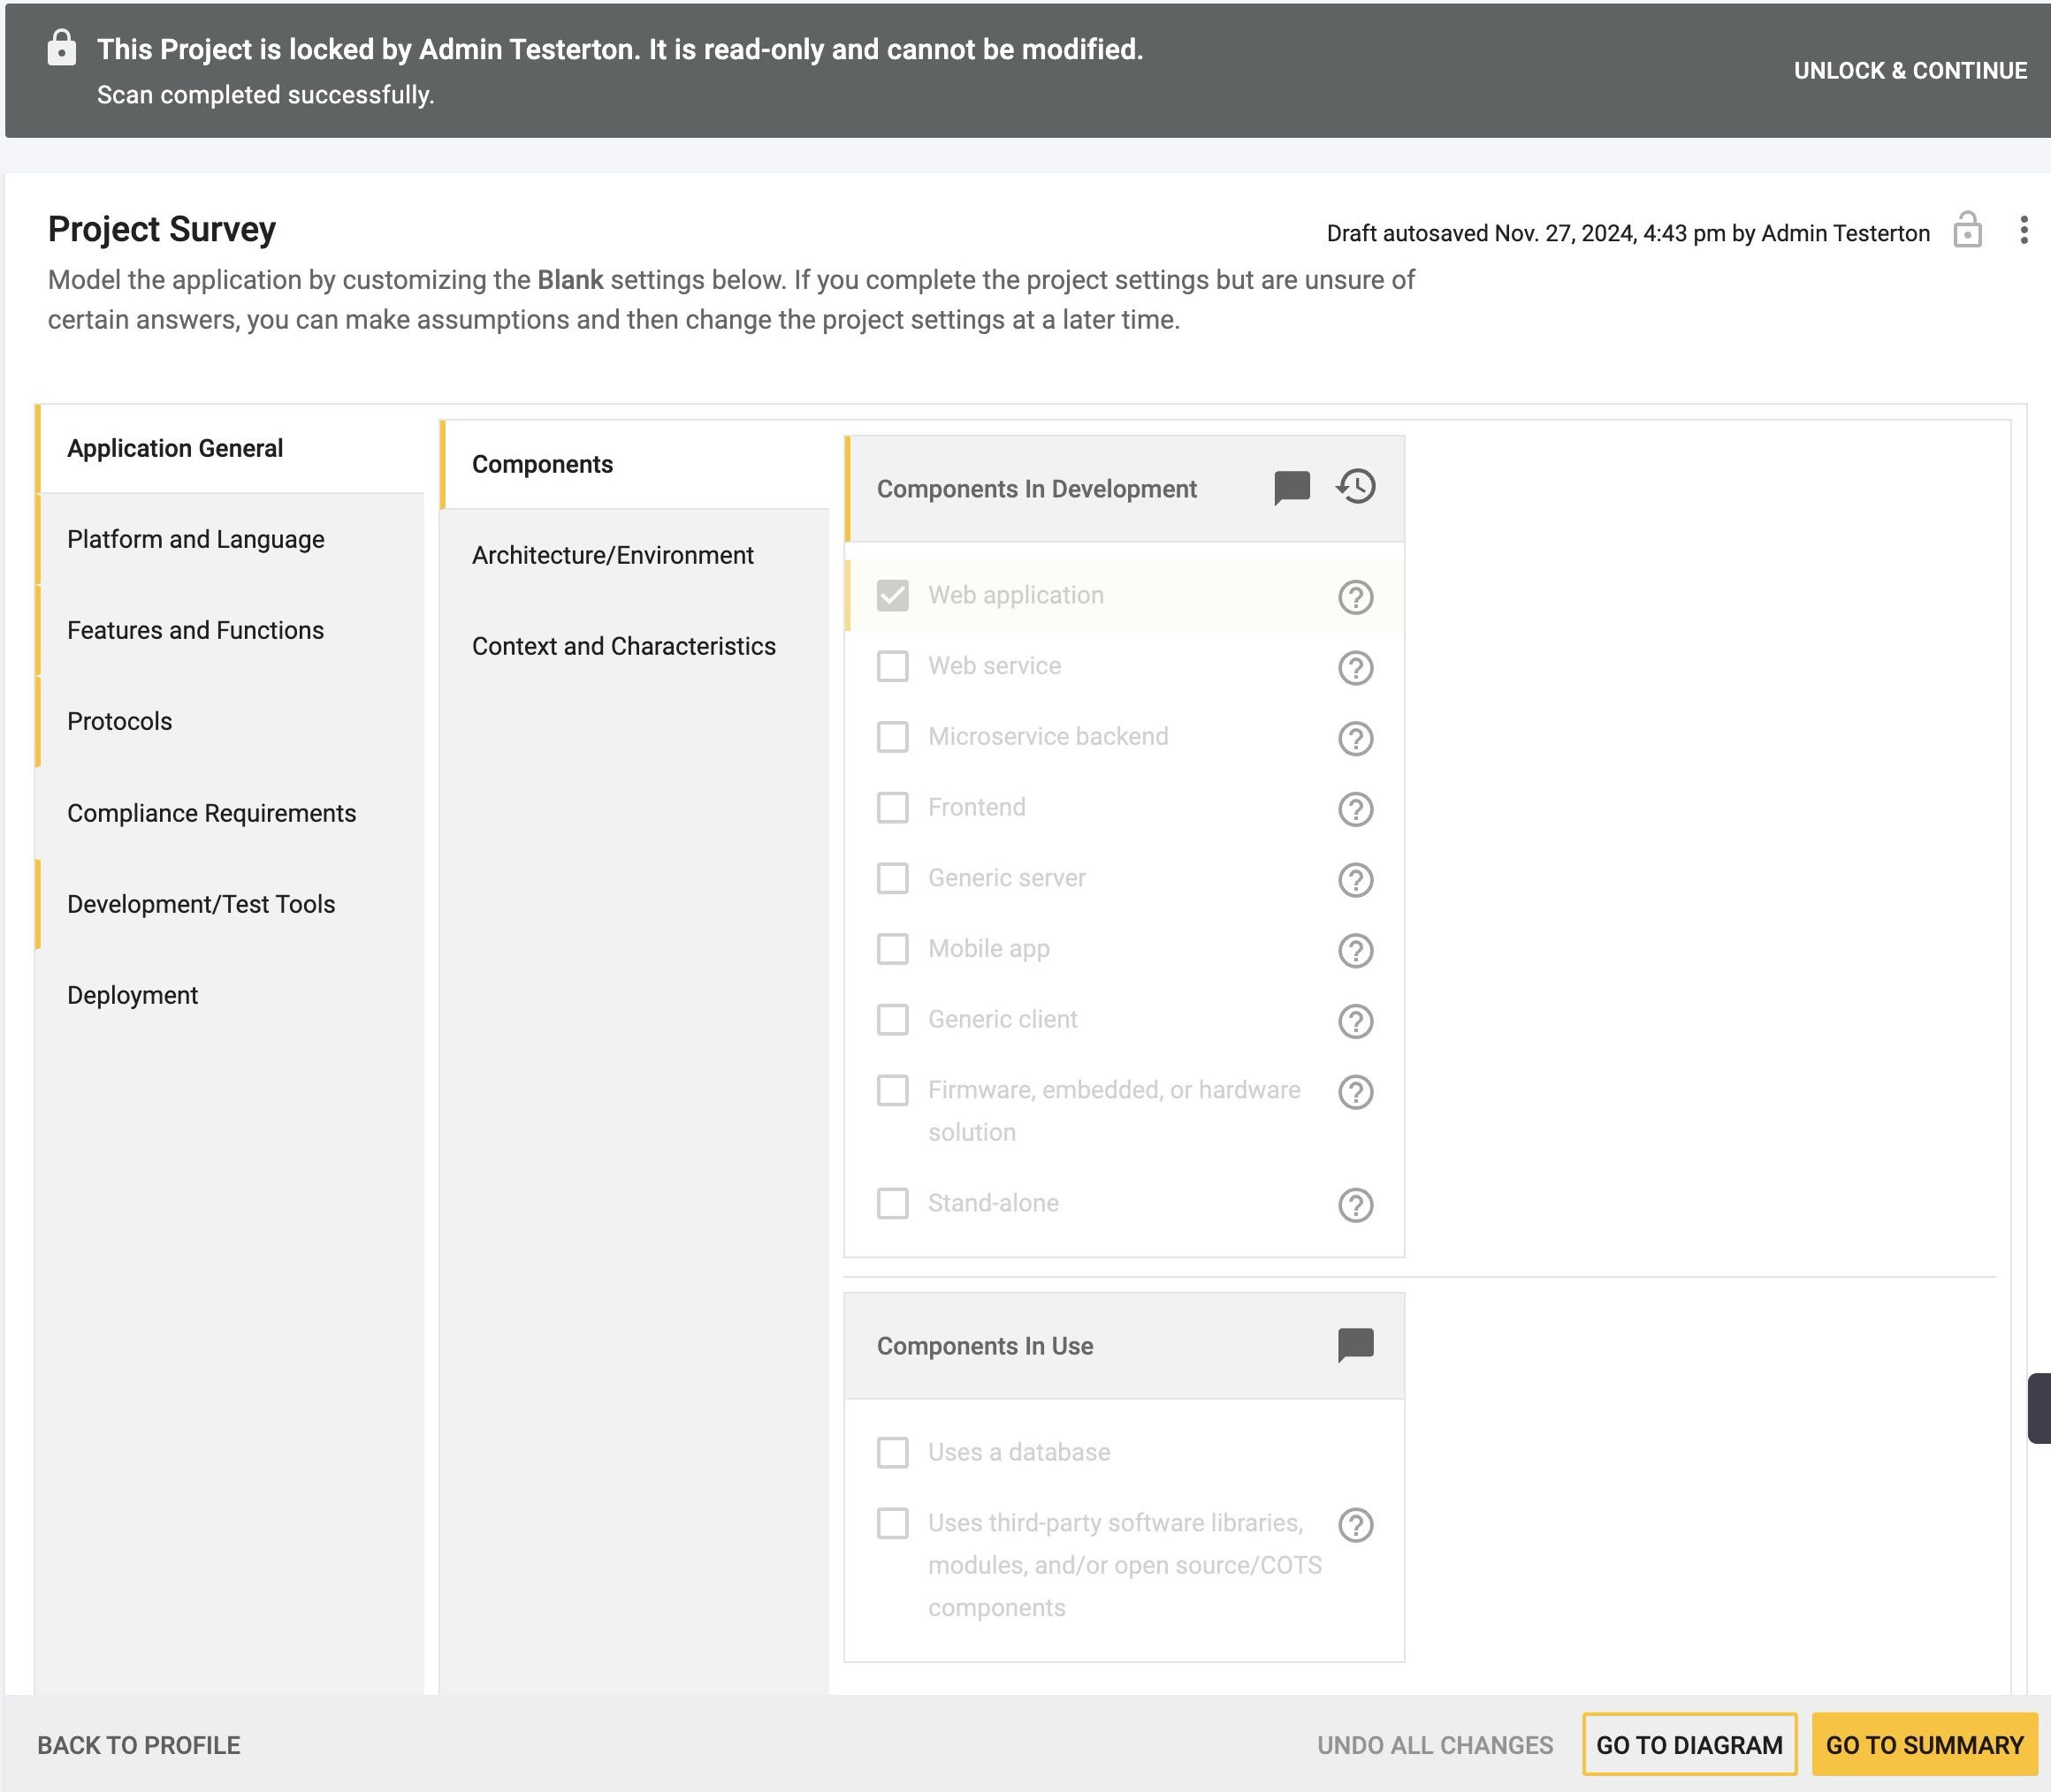Click help icon beside Microservice backend

[1355, 738]
